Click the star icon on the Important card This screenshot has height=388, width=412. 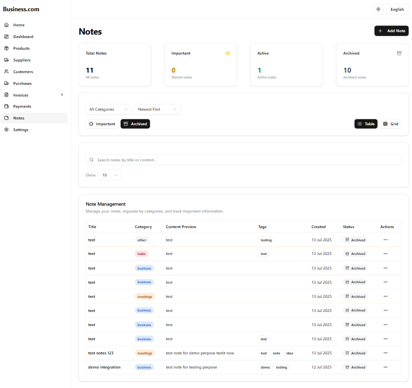(x=228, y=53)
